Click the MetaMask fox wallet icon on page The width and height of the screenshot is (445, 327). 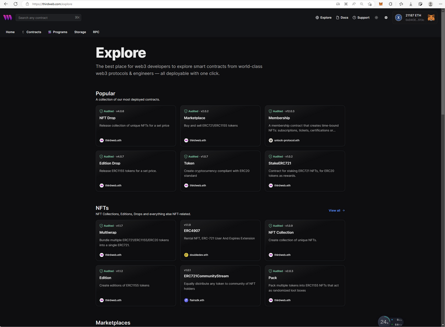pyautogui.click(x=431, y=18)
